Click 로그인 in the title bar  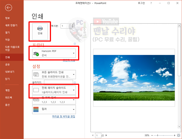tap(141, 3)
